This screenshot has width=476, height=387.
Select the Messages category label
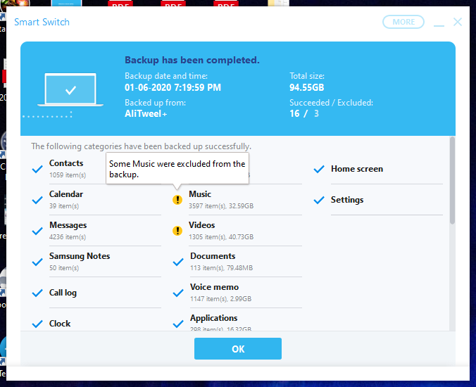[68, 224]
